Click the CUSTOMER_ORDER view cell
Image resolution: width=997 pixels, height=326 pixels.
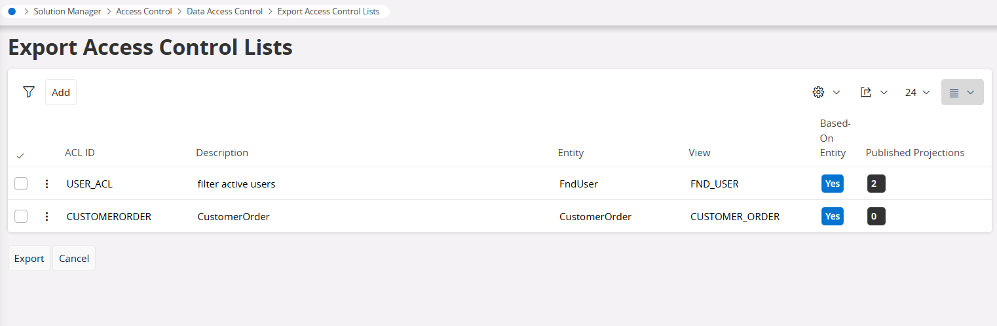point(735,216)
